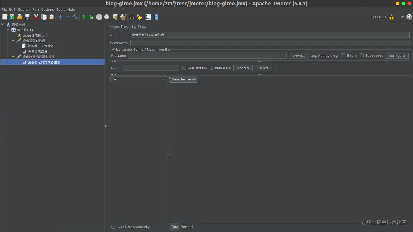Click the green Start run icon
413x232 pixels.
84,17
